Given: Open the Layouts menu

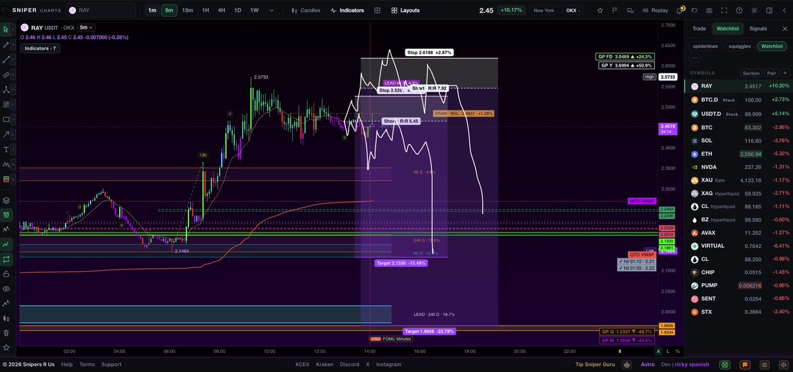Looking at the screenshot, I should [x=405, y=10].
